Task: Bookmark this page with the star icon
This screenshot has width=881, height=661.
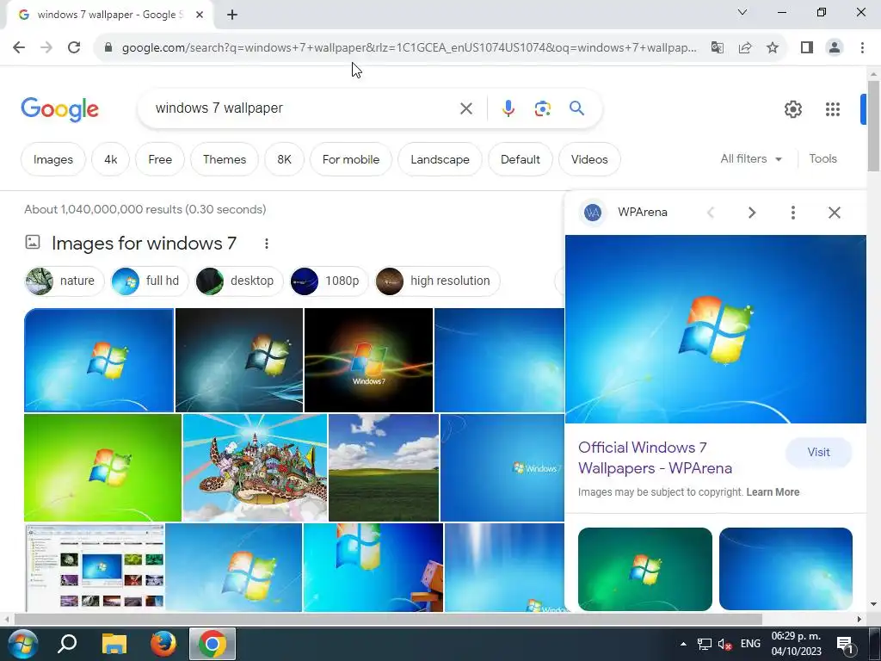Action: pyautogui.click(x=773, y=48)
